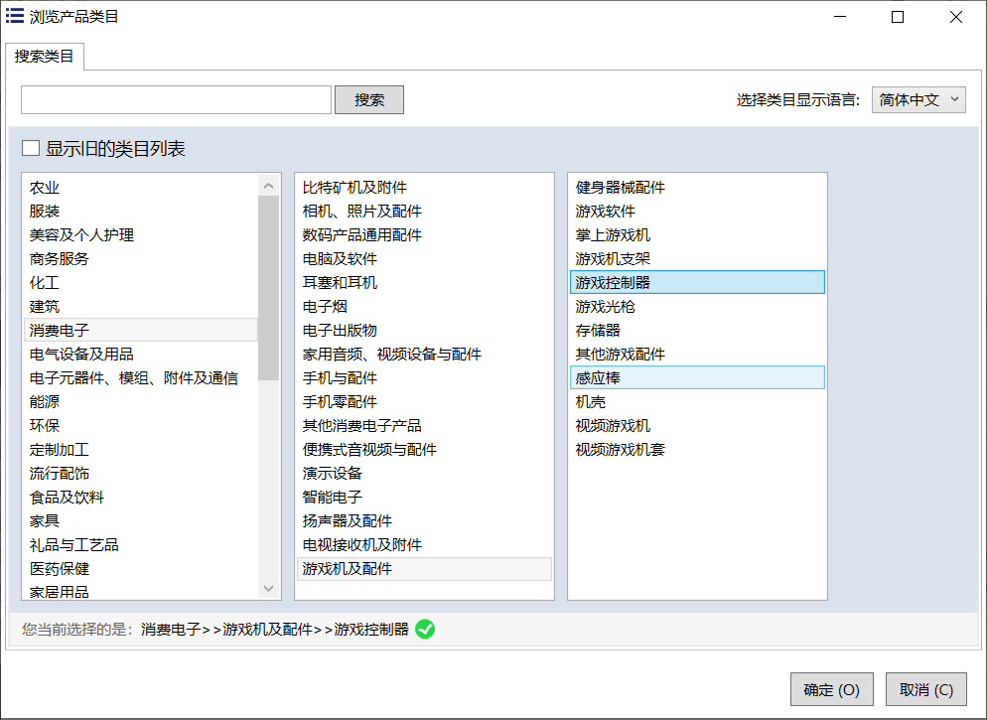Choose 家用音频、视频设备与配件 subcategory
987x720 pixels.
424,355
